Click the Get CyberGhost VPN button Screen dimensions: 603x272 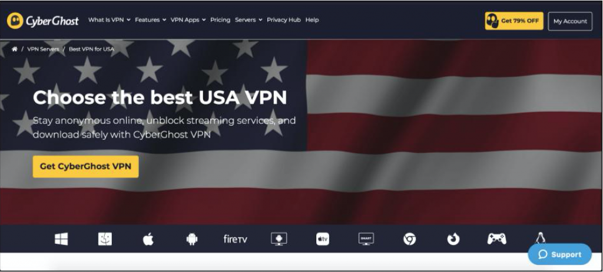tap(85, 166)
